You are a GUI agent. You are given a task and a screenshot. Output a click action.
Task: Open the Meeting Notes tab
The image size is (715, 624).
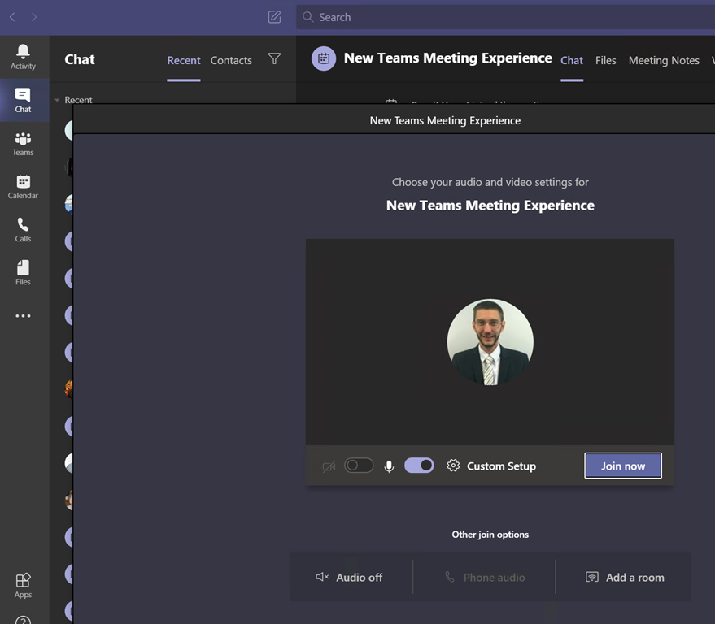[x=664, y=60]
